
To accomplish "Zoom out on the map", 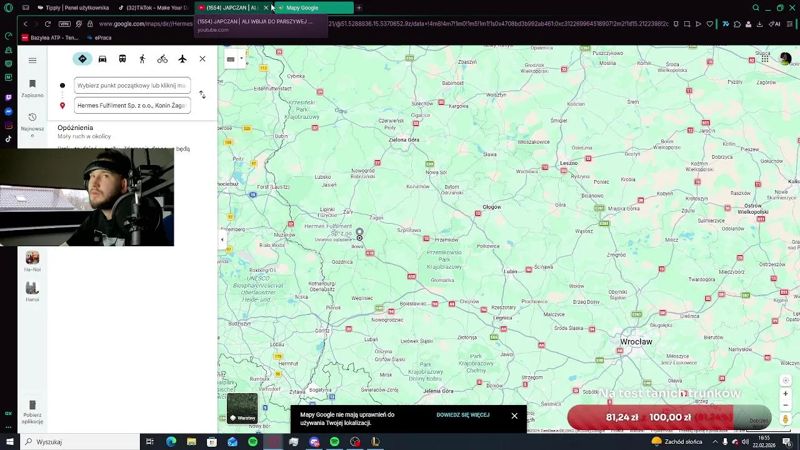I will 786,405.
